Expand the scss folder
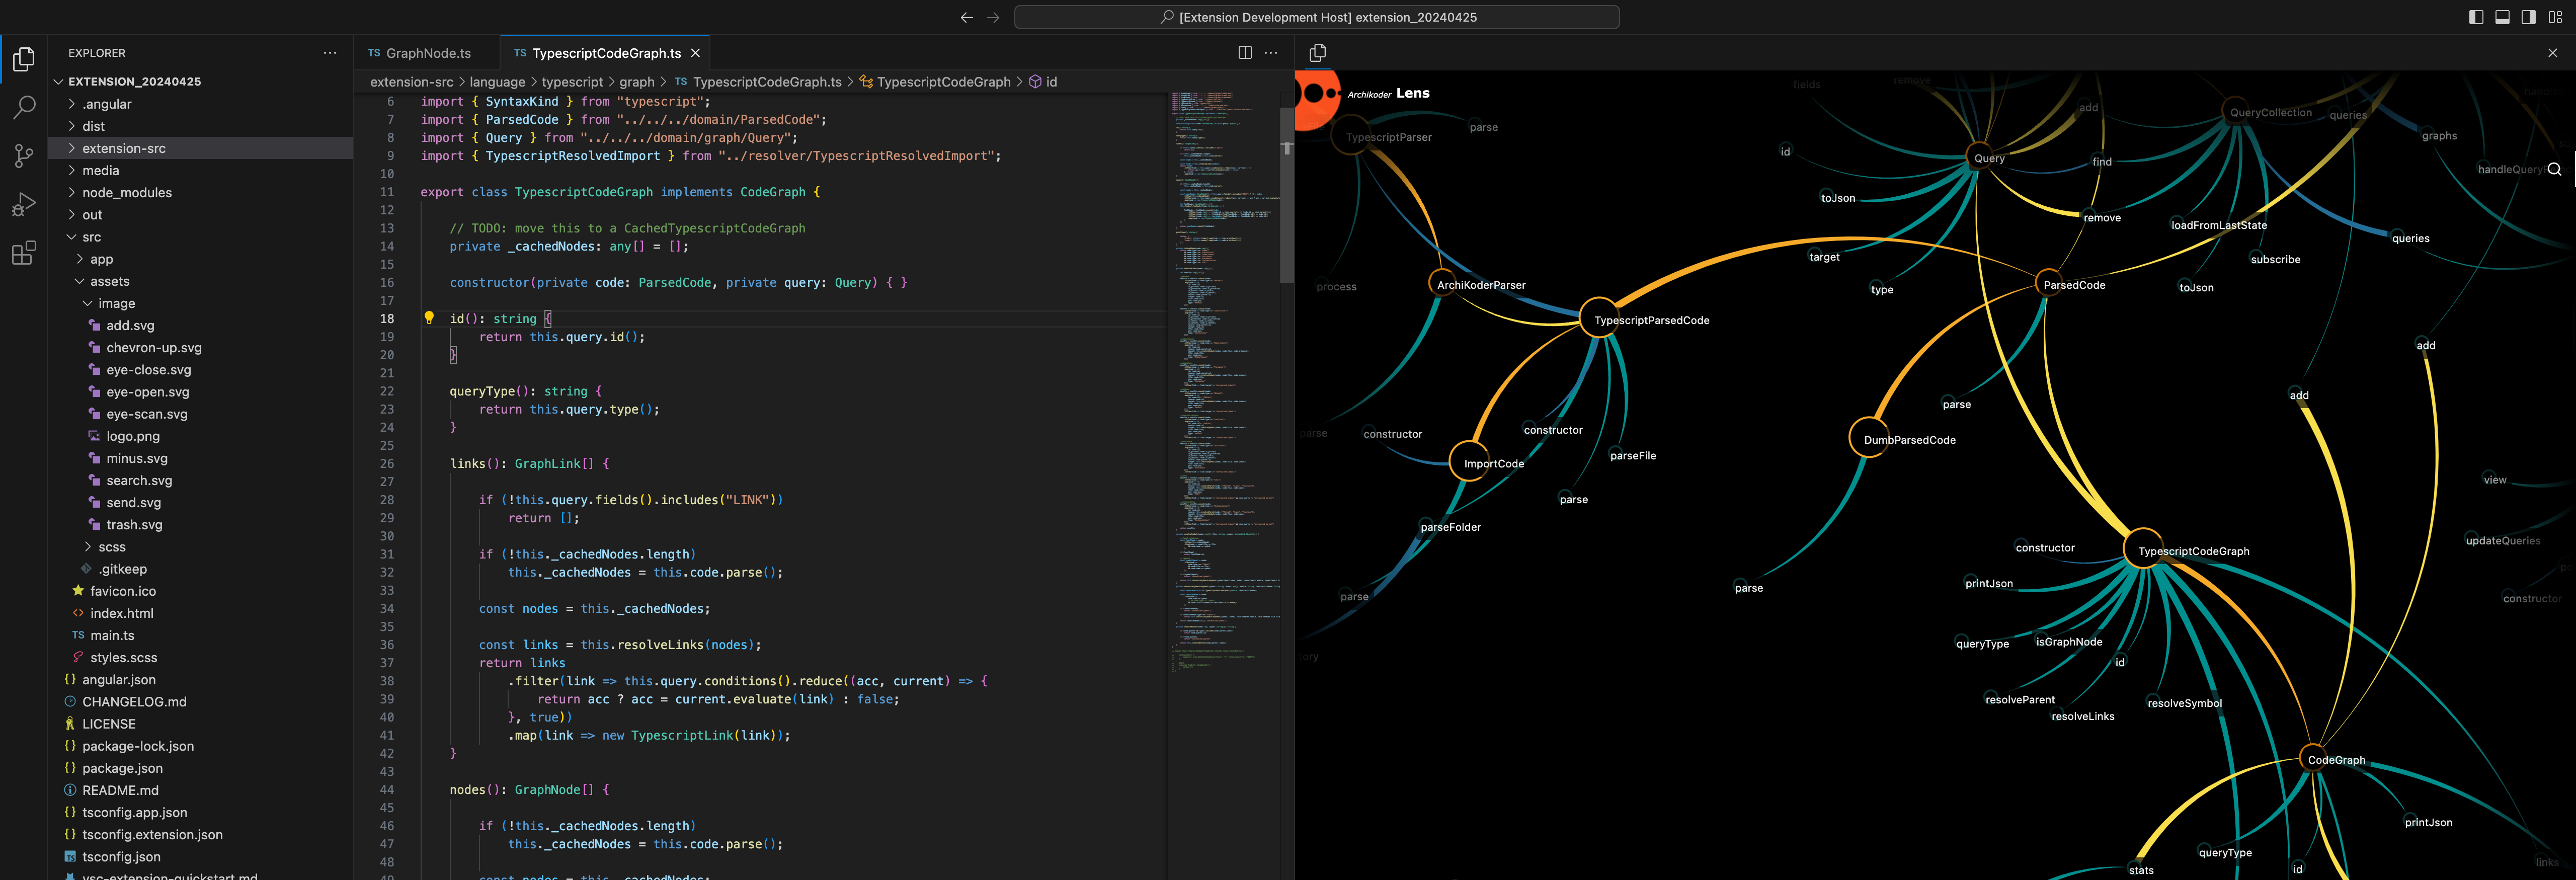Viewport: 2576px width, 880px height. point(111,547)
